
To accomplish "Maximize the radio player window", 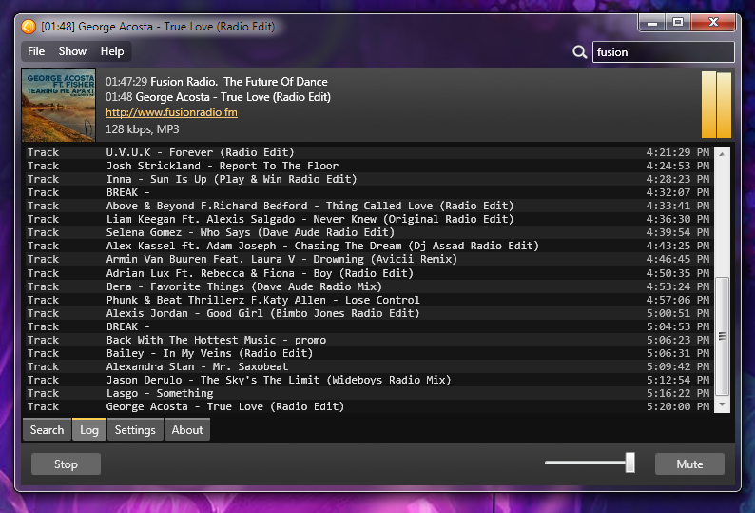I will coord(678,23).
